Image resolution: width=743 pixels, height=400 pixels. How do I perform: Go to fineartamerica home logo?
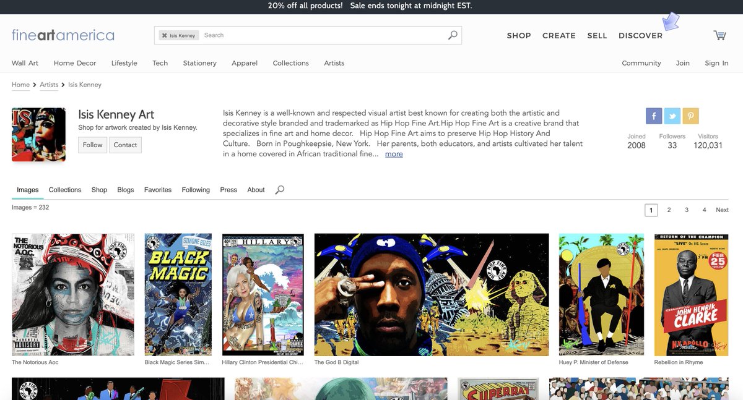pyautogui.click(x=63, y=35)
